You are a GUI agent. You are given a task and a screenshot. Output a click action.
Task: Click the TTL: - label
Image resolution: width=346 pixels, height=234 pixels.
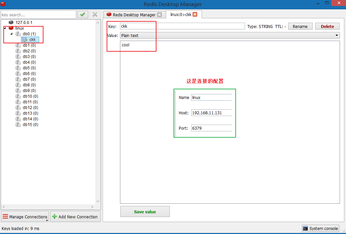coord(280,26)
